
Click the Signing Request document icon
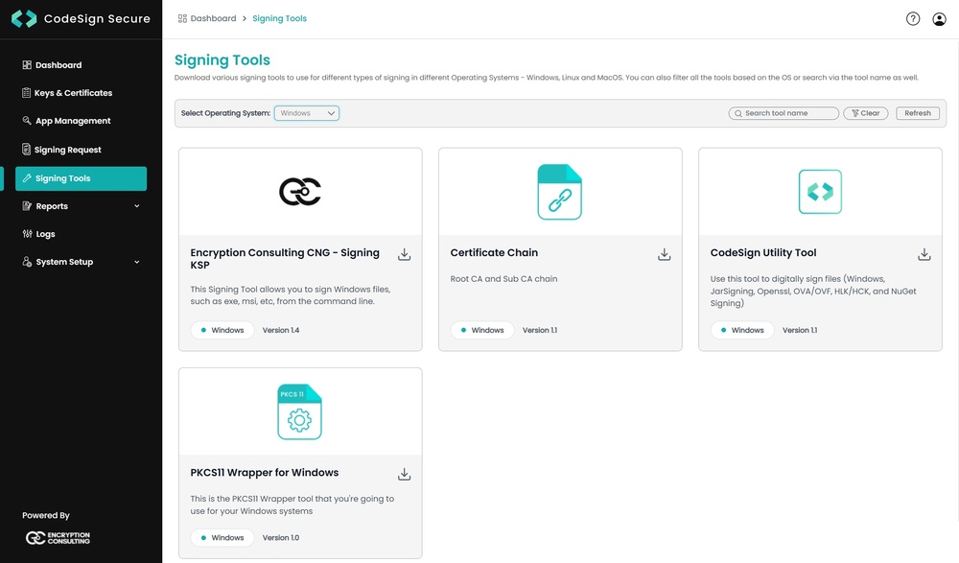26,149
